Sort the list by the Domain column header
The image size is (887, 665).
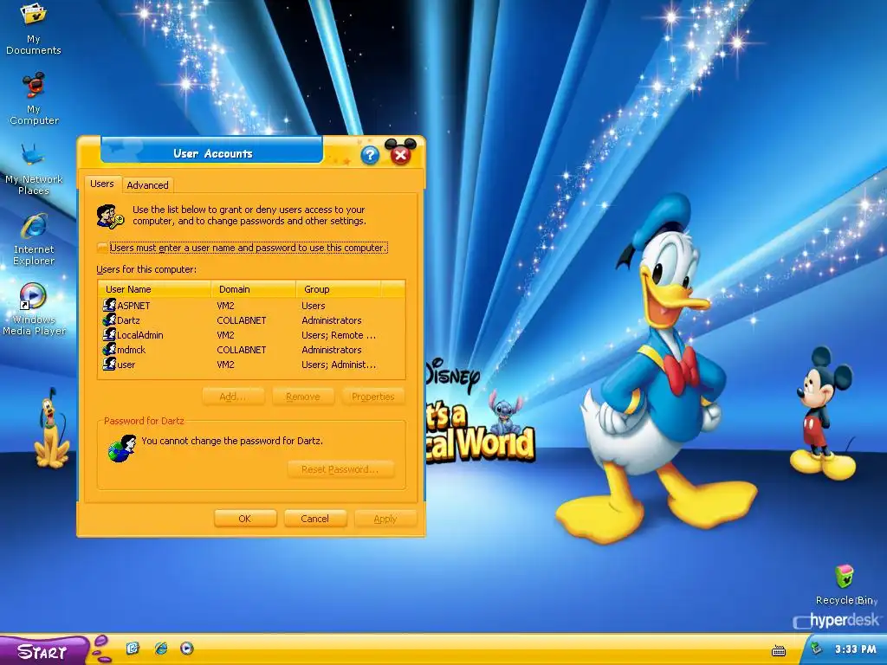[x=253, y=289]
